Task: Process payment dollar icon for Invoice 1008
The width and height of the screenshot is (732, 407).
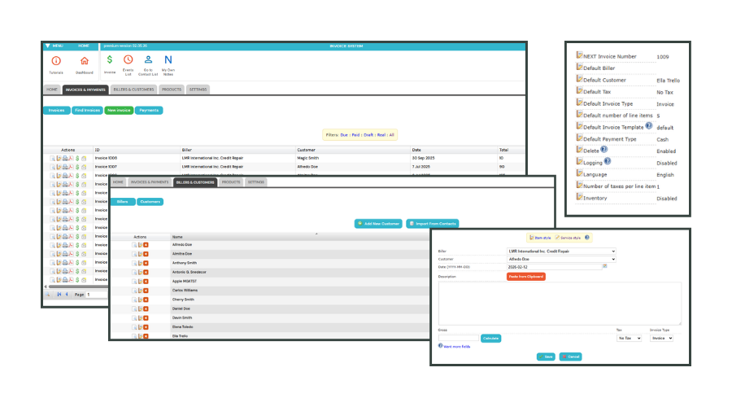Action: coord(77,159)
